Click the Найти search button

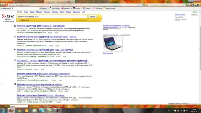click(92, 17)
